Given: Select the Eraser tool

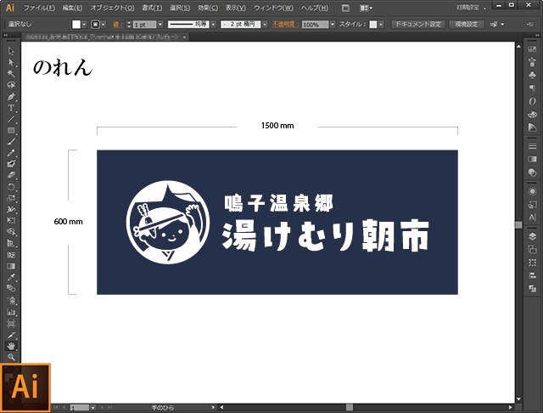Looking at the screenshot, I should (x=11, y=175).
